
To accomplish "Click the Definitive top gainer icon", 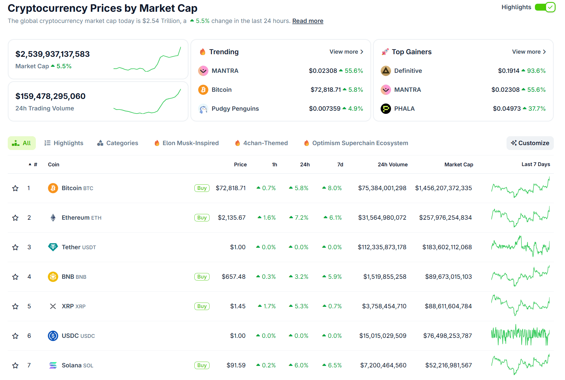I will pos(386,71).
